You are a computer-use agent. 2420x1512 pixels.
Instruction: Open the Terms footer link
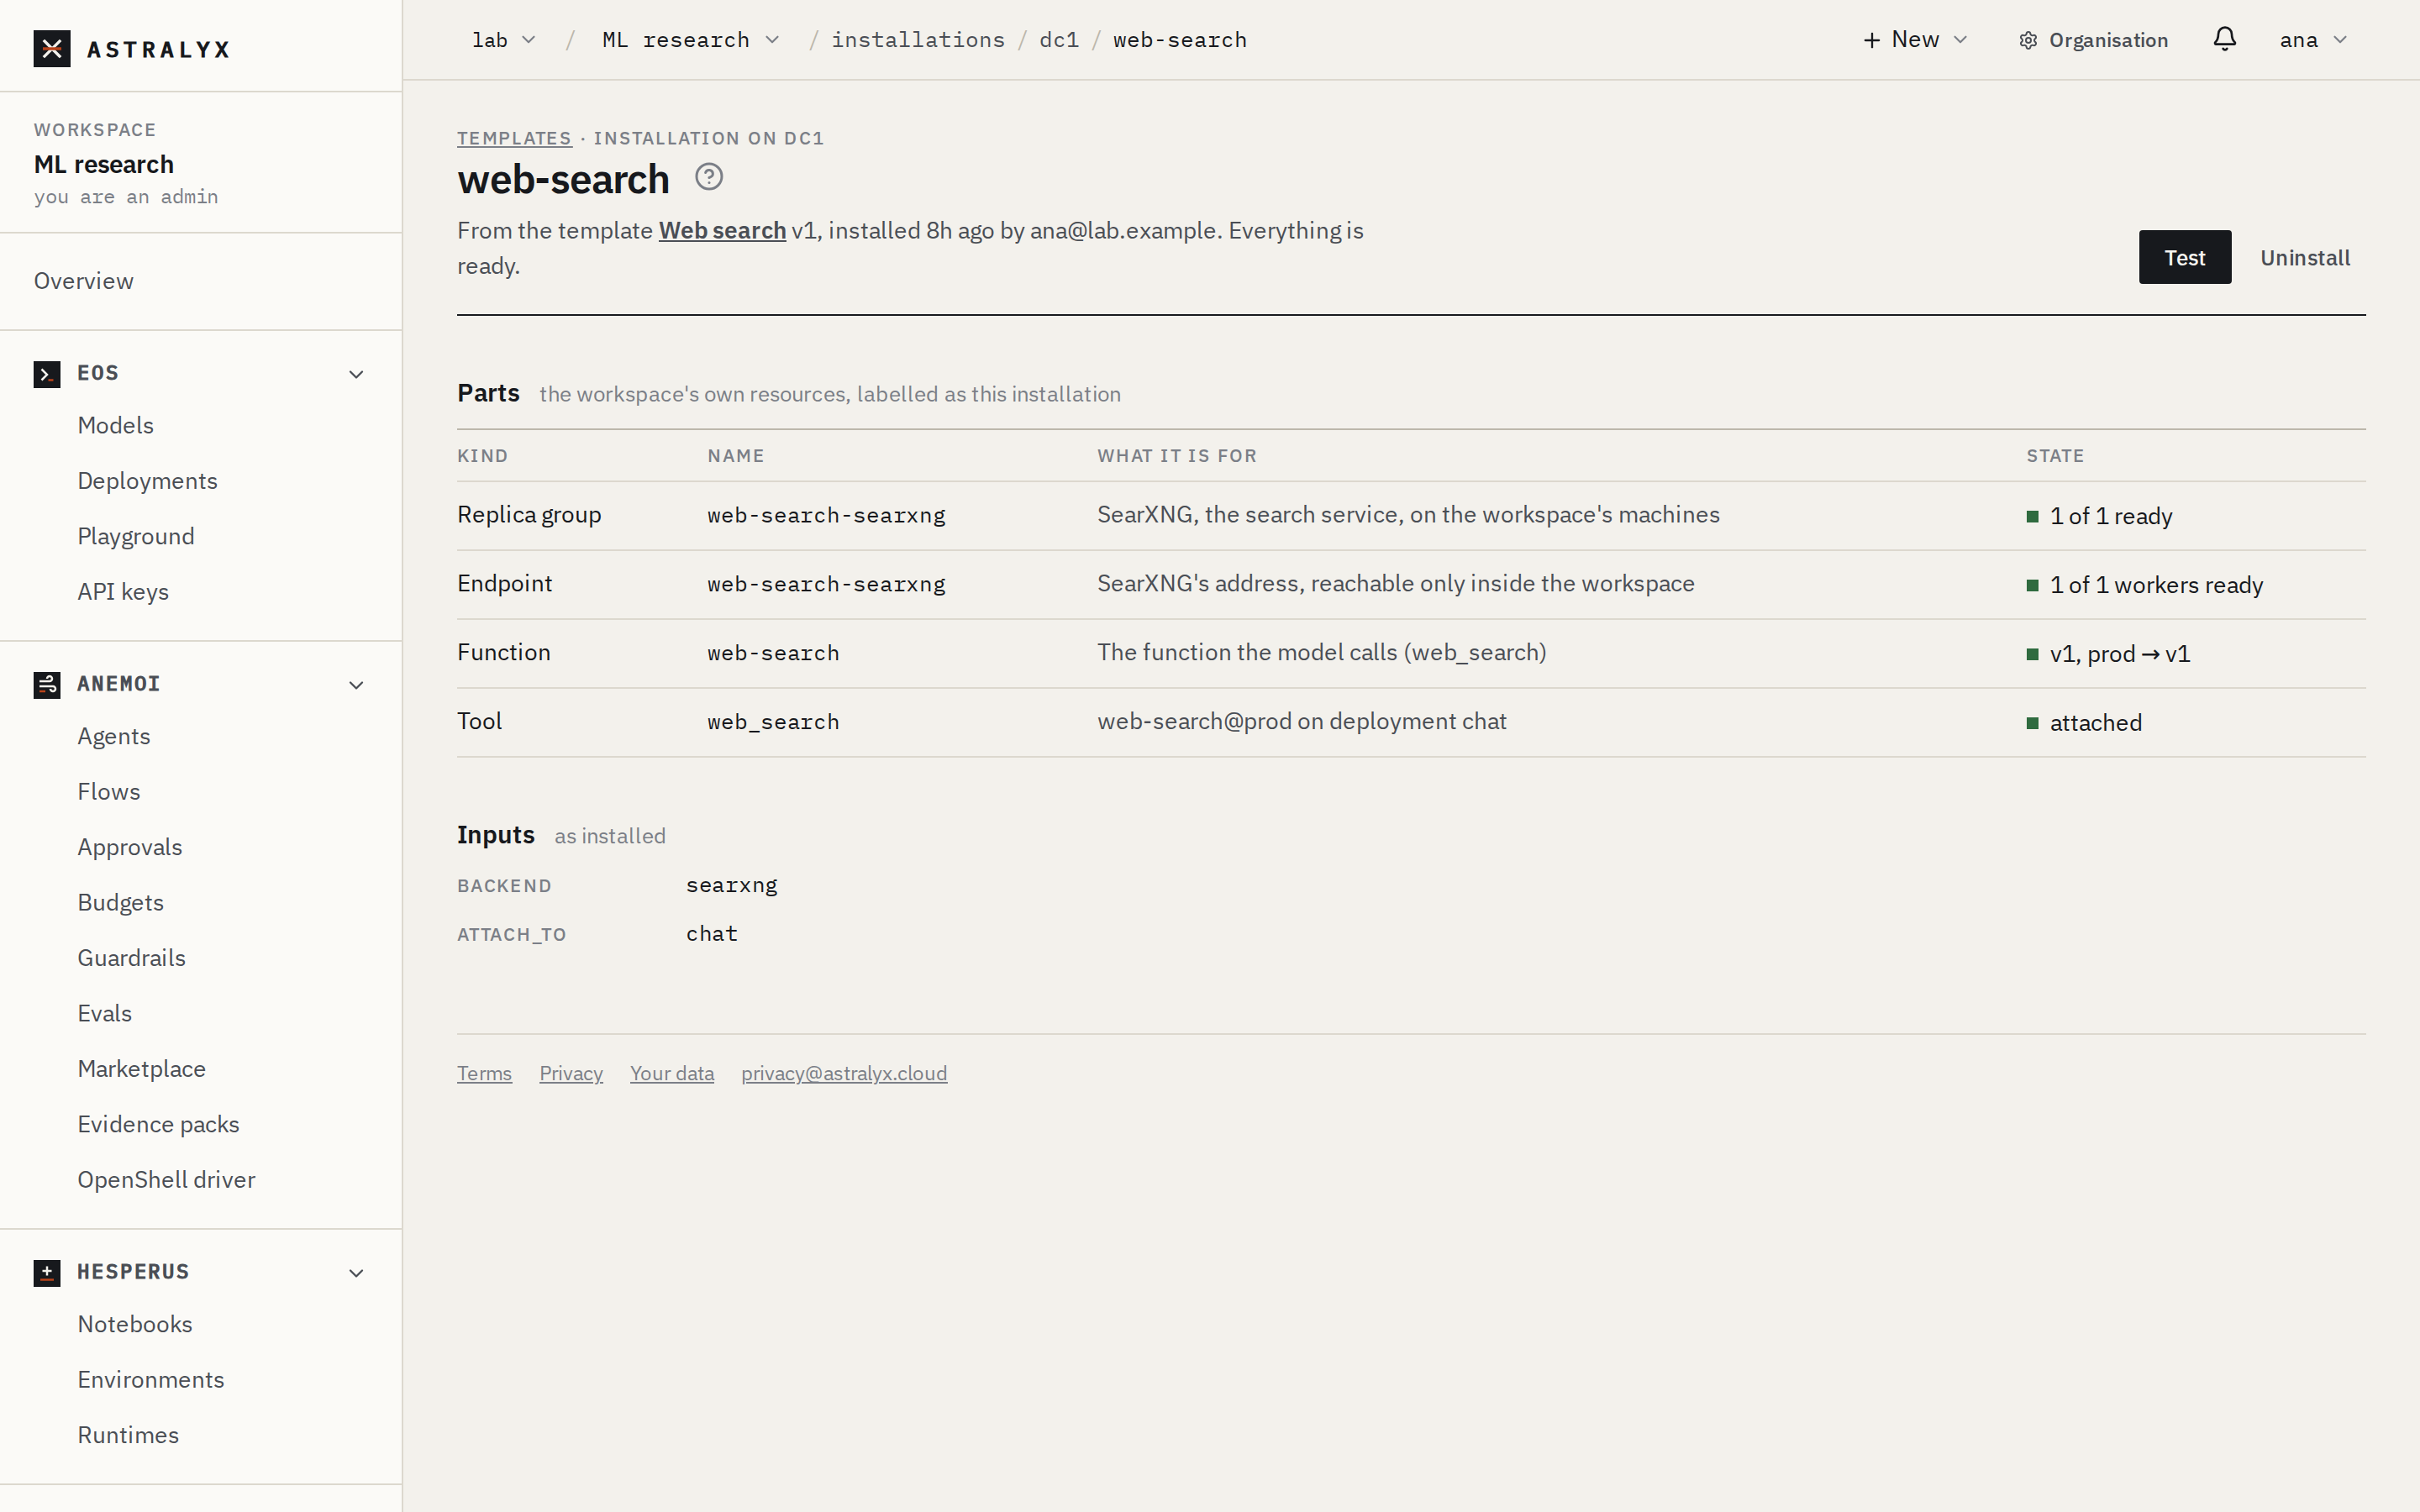click(484, 1073)
